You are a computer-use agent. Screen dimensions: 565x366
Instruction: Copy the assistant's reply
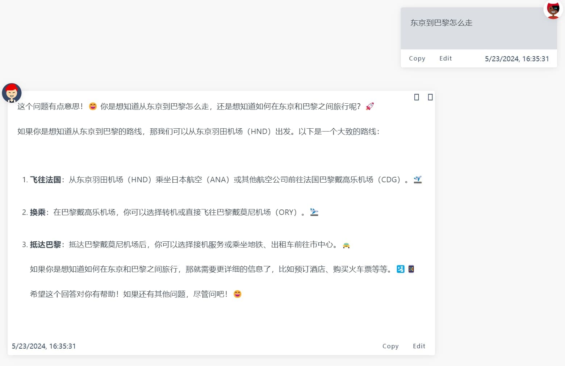tap(390, 346)
